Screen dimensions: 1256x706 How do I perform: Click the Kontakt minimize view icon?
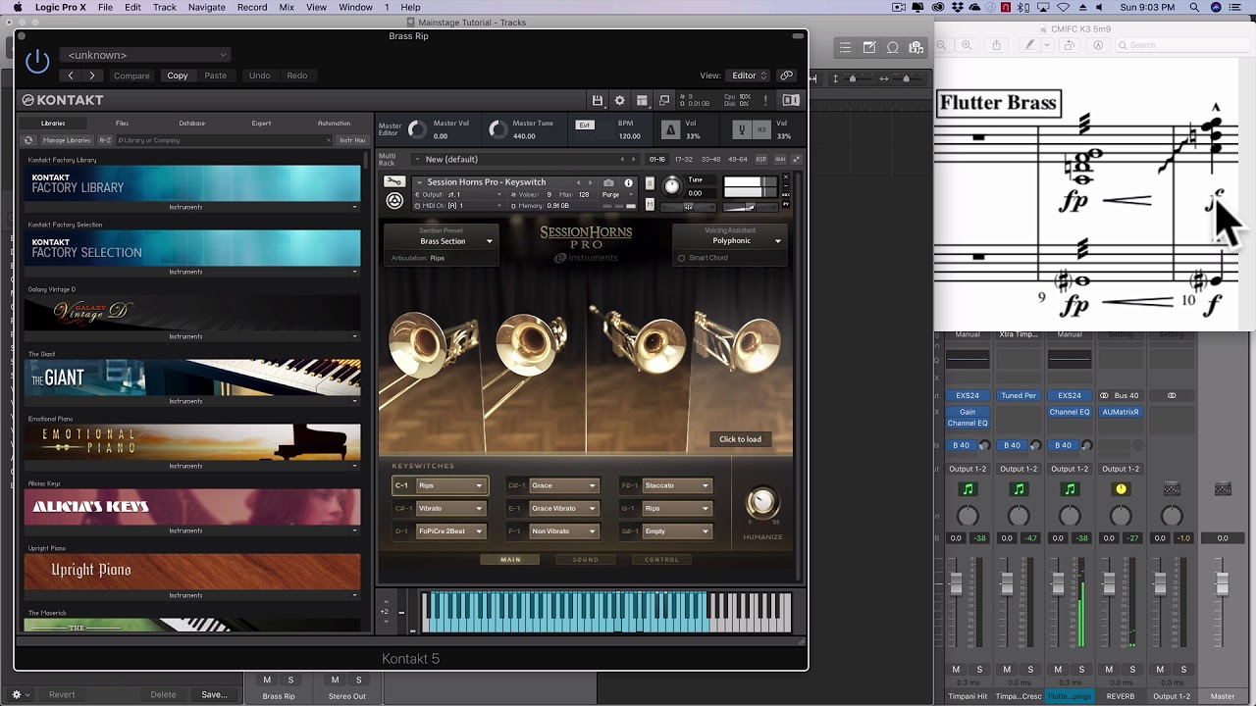[664, 100]
